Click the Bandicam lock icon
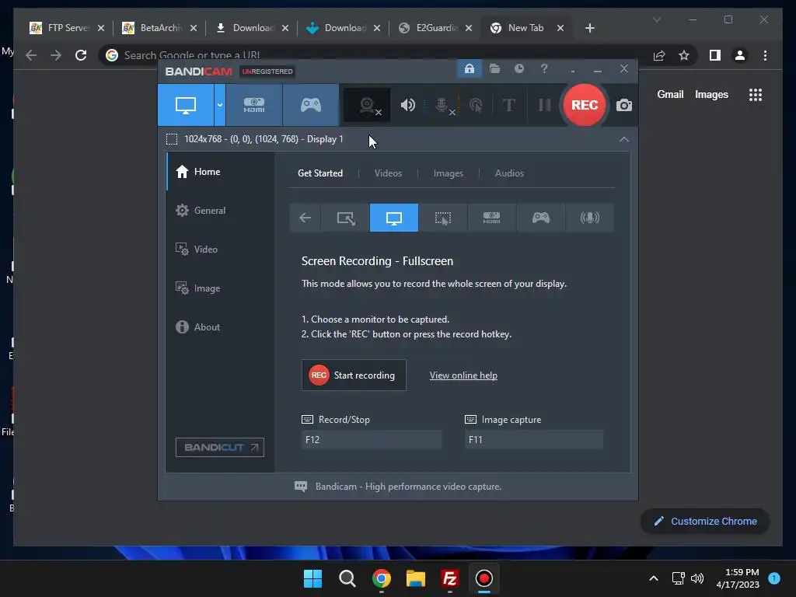796x597 pixels. click(x=469, y=68)
